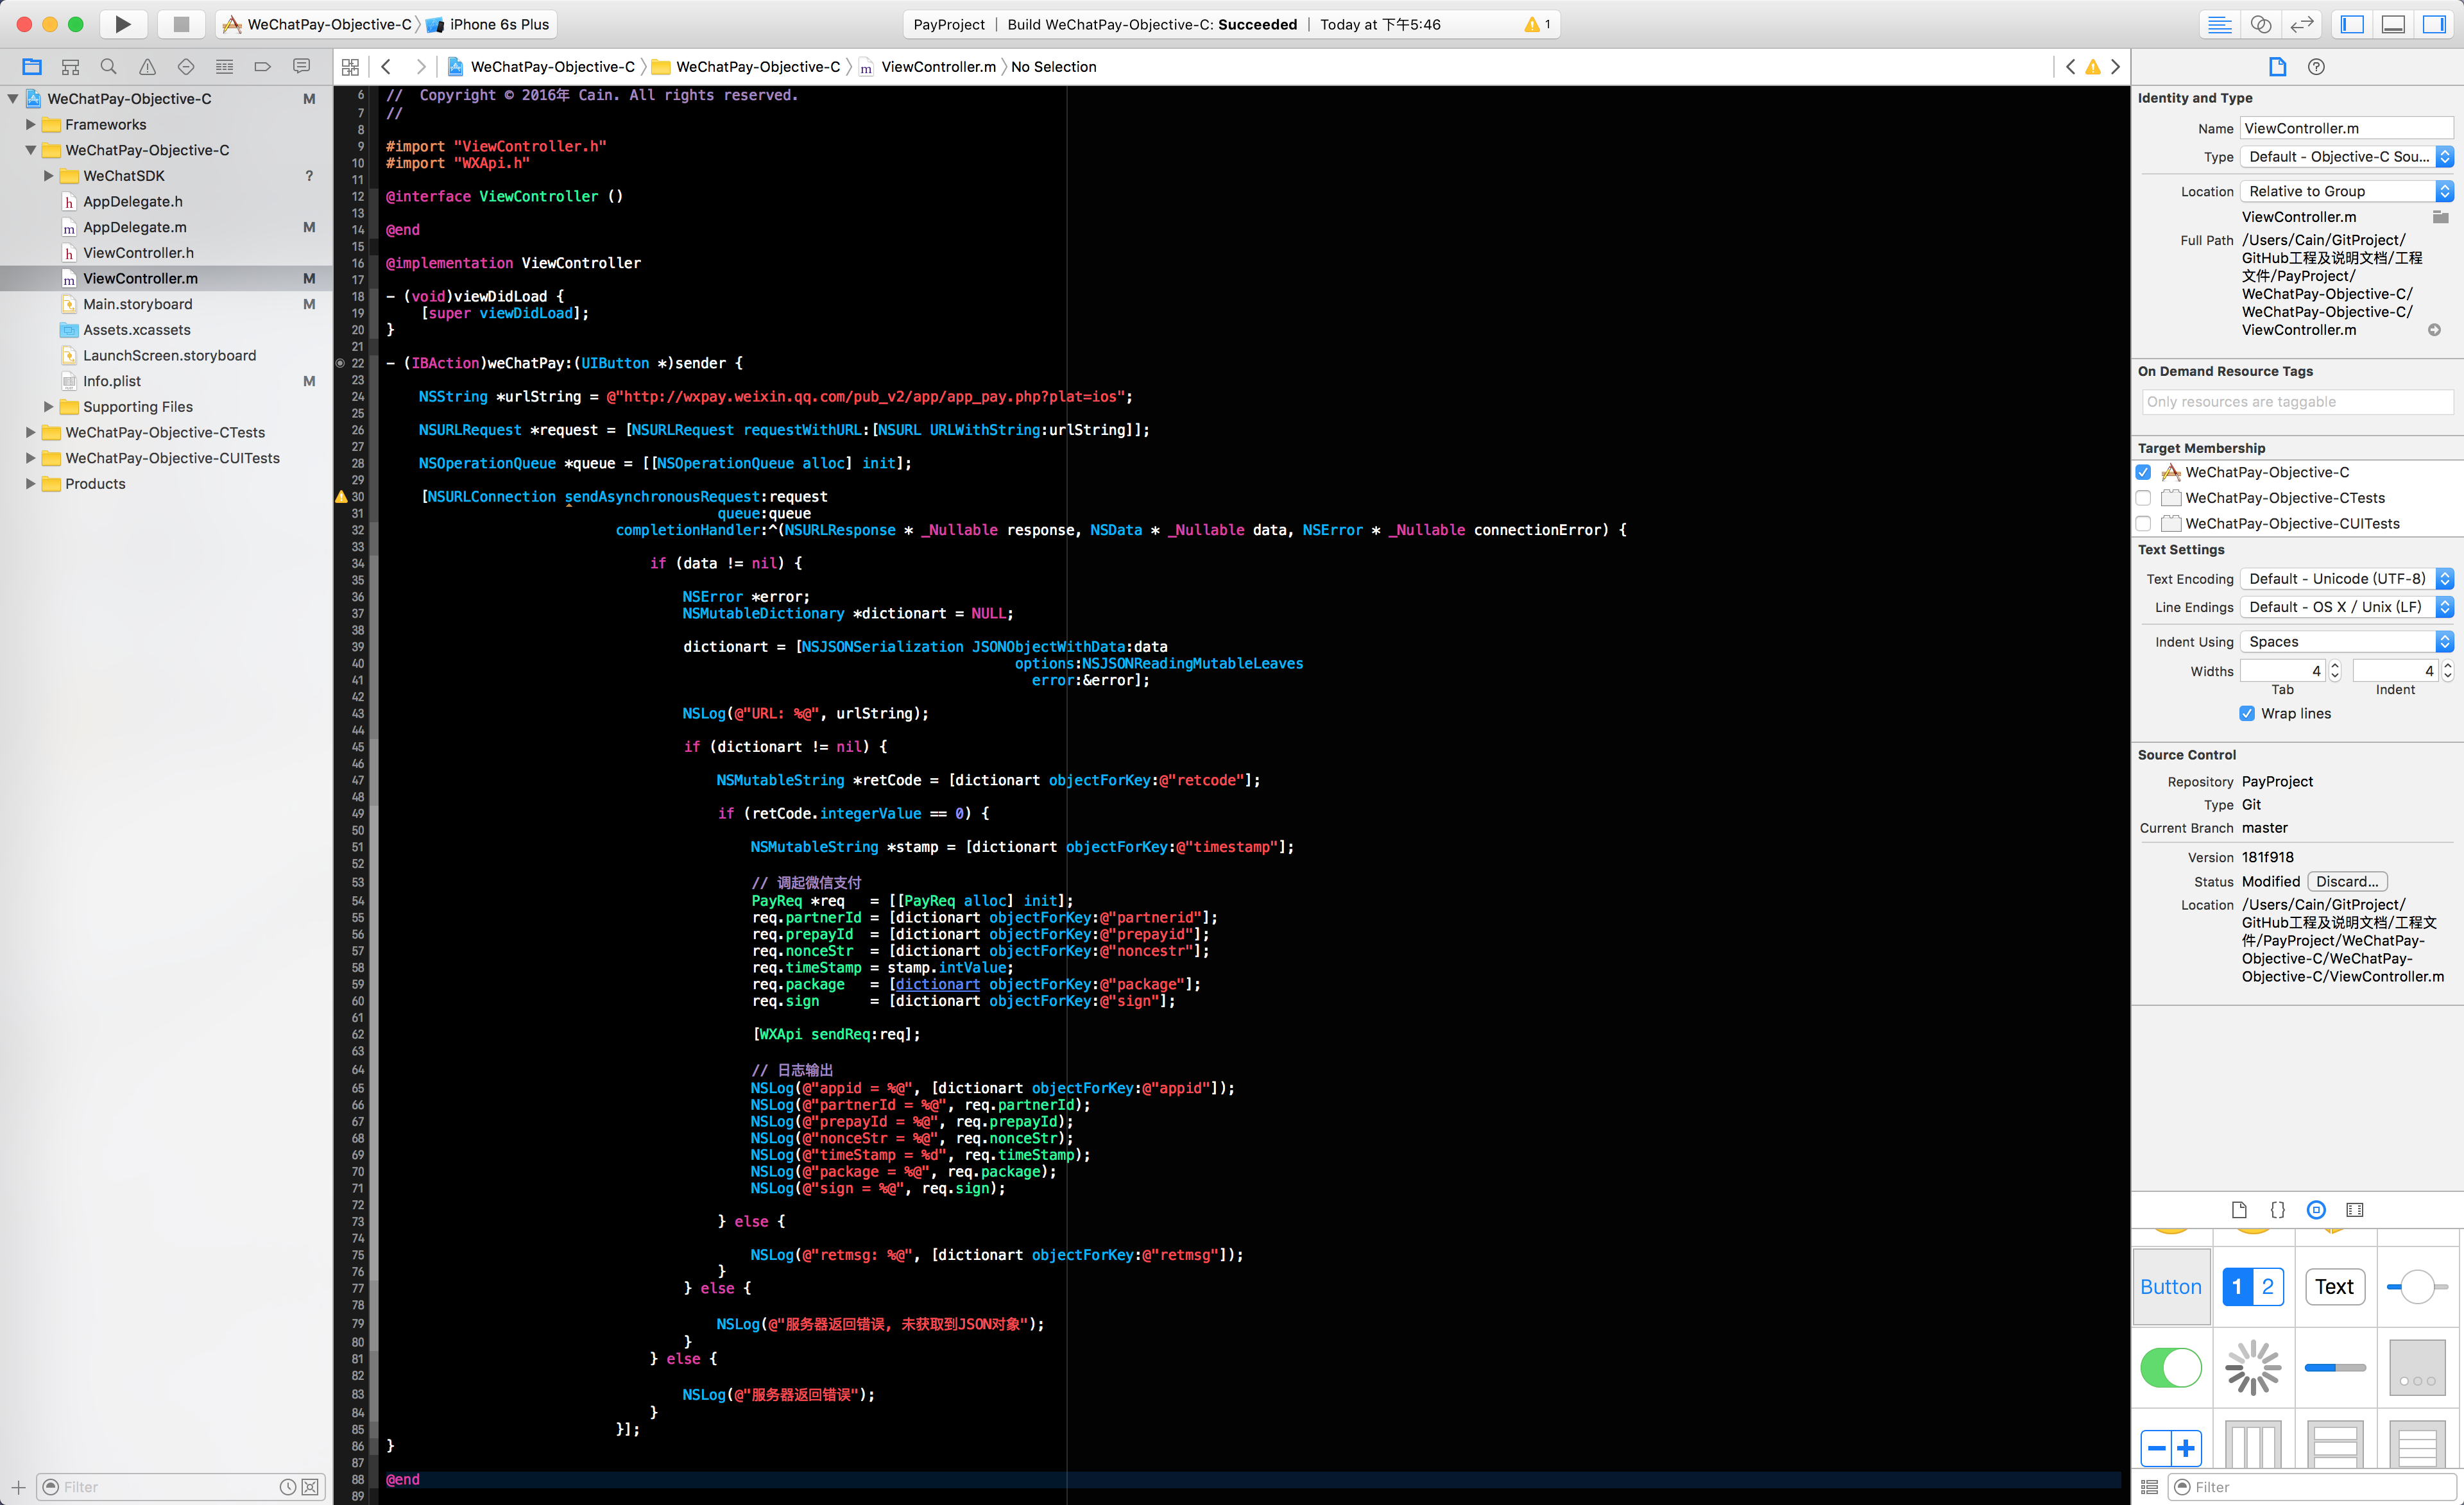This screenshot has height=1505, width=2464.
Task: Uncheck WeChatPay-Objective-C target membership
Action: point(2143,472)
